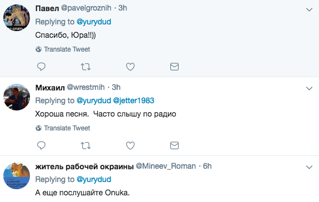
Task: Open the more-options chevron on Павел's tweet
Action: pyautogui.click(x=309, y=9)
